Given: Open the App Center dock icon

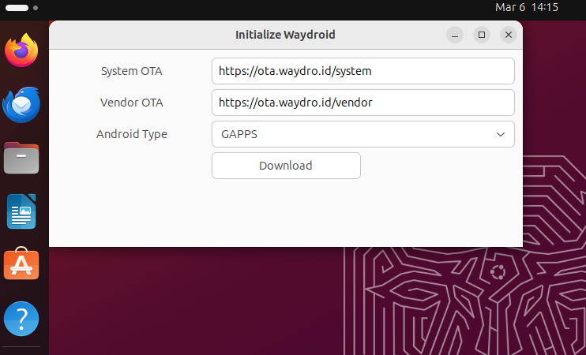Looking at the screenshot, I should coord(21,265).
